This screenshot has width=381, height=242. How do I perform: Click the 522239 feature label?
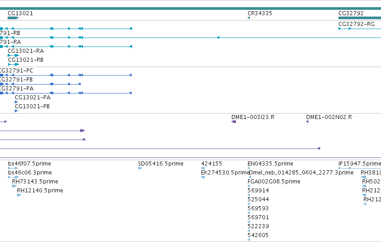pos(258,226)
